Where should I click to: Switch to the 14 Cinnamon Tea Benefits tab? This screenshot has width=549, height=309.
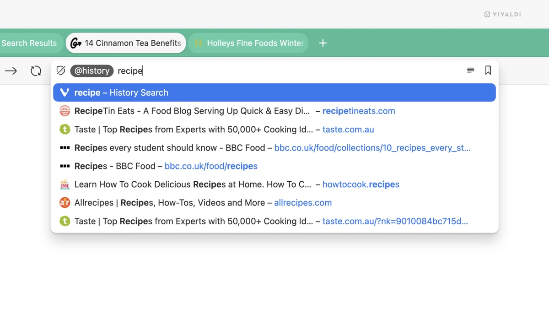tap(125, 43)
